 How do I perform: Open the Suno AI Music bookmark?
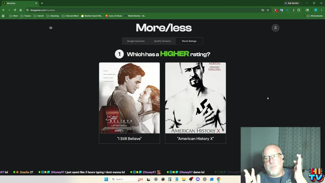pos(114,16)
